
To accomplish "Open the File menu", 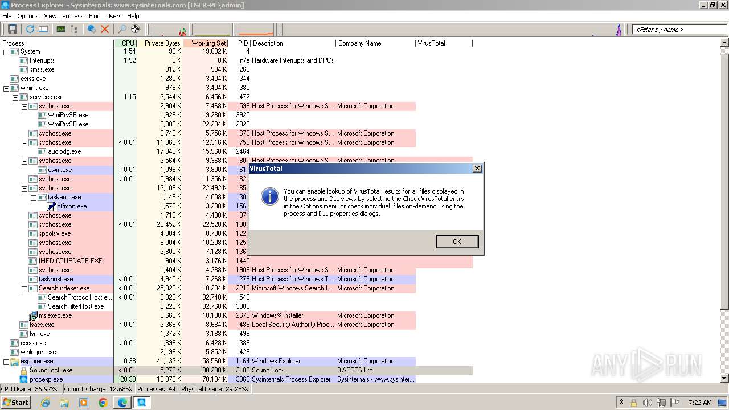I will point(7,16).
